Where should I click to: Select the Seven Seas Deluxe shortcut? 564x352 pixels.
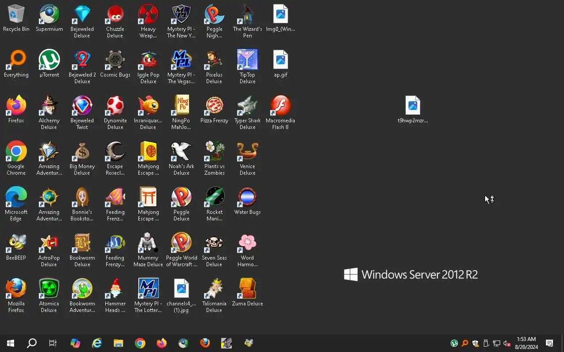(x=214, y=250)
